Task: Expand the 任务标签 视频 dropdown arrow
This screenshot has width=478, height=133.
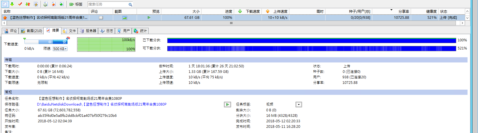Action: tap(299, 104)
